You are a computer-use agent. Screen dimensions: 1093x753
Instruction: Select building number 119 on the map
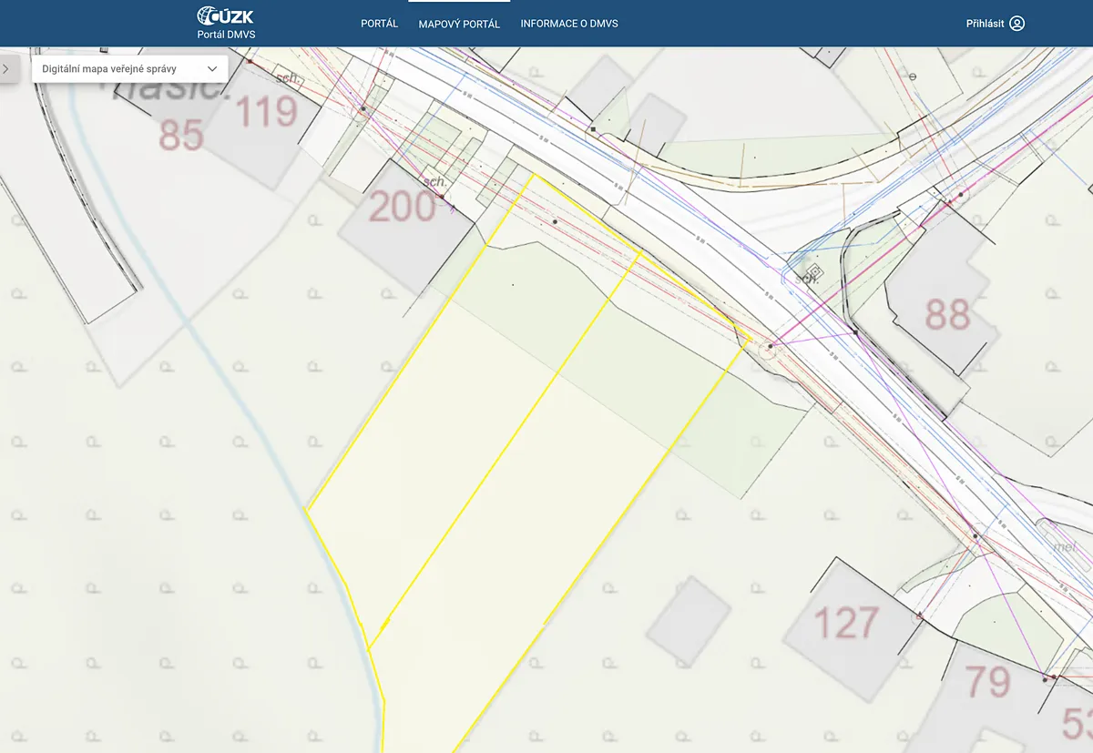[x=266, y=112]
